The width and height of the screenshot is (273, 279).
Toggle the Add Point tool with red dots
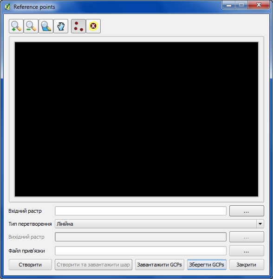click(78, 26)
